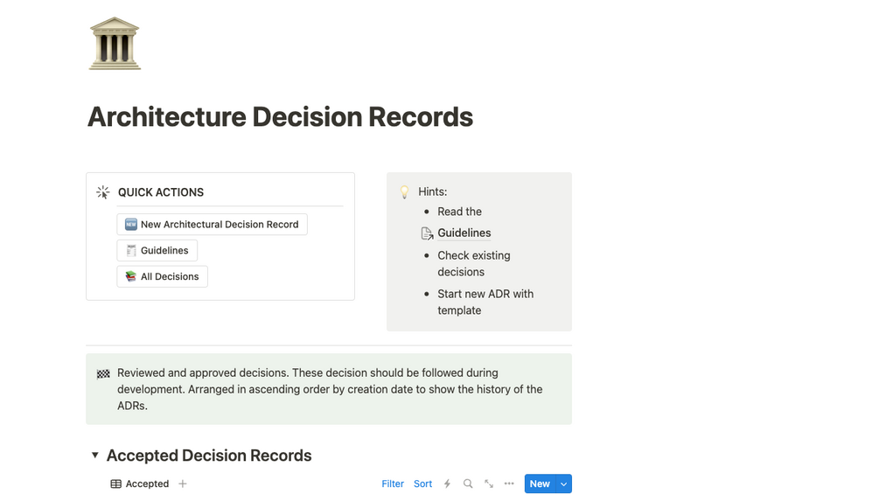
Task: Open the Guidelines quick action button
Action: (157, 251)
